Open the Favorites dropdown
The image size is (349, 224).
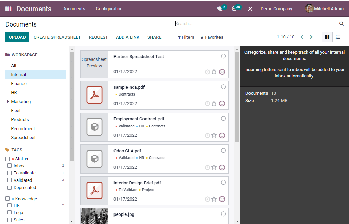point(211,37)
